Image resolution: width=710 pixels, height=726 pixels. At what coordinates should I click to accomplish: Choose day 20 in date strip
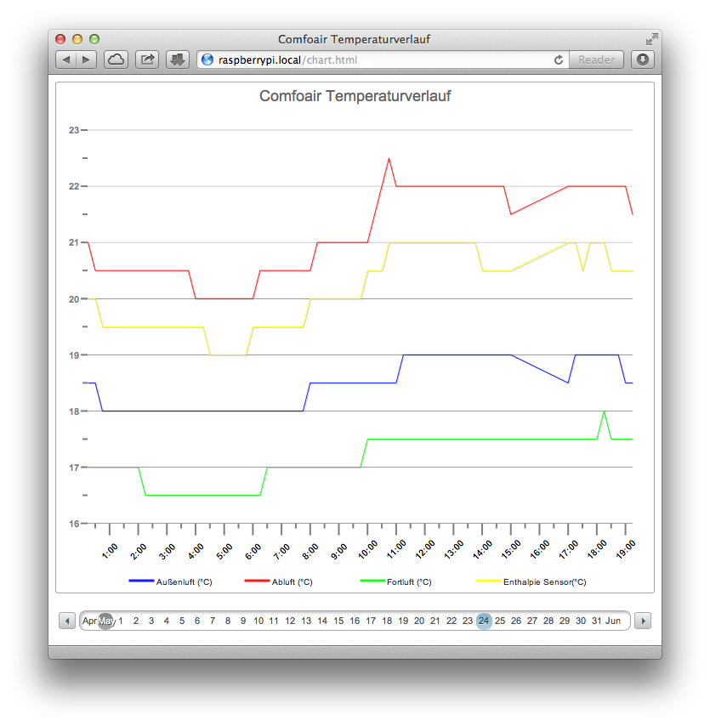pyautogui.click(x=419, y=621)
